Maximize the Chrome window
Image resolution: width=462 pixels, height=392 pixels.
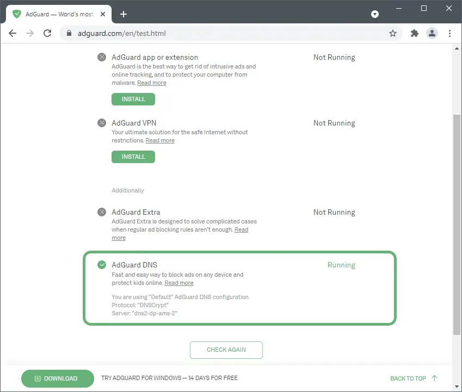(424, 8)
